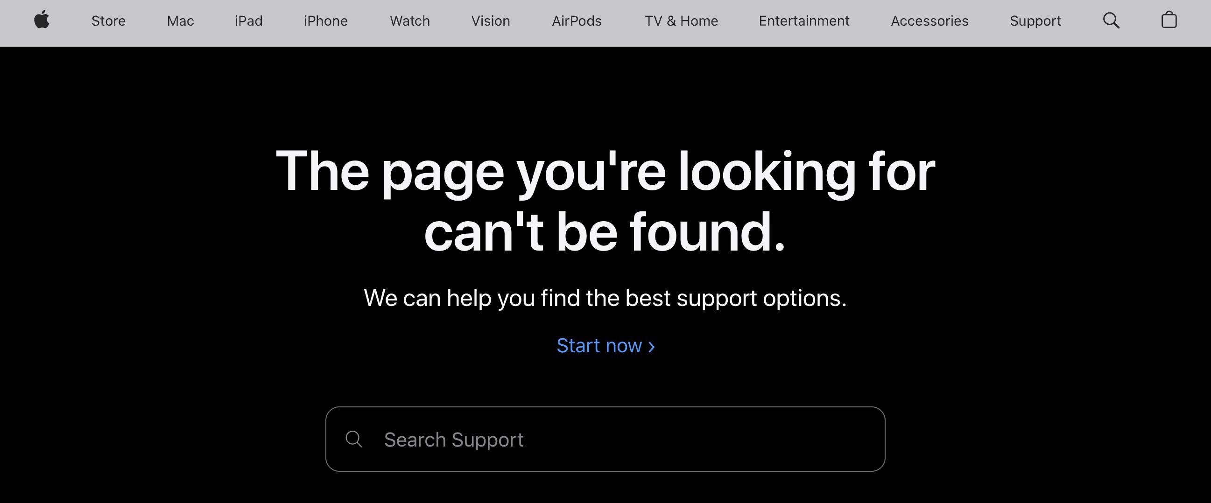
Task: Click the Apple logo icon
Action: point(42,20)
